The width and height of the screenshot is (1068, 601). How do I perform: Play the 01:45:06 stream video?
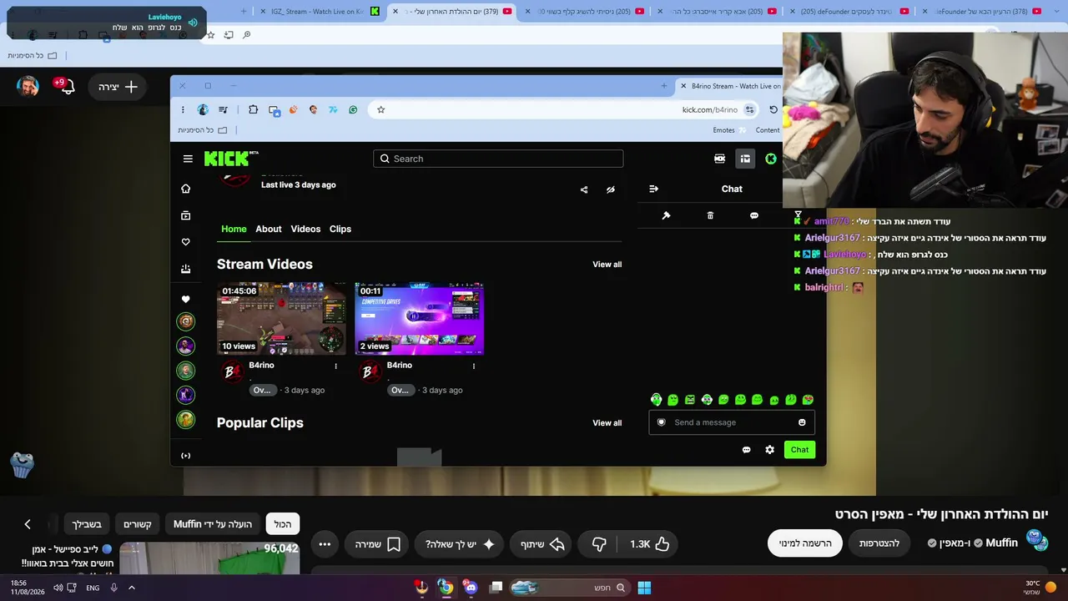pyautogui.click(x=281, y=319)
